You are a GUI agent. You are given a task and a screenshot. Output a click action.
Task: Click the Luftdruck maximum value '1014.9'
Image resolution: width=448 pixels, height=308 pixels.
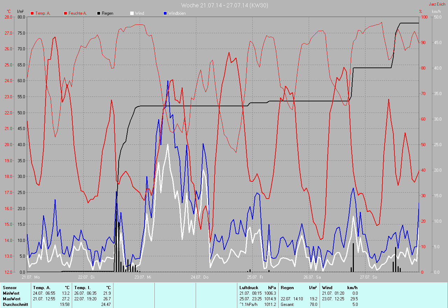[x=270, y=299]
